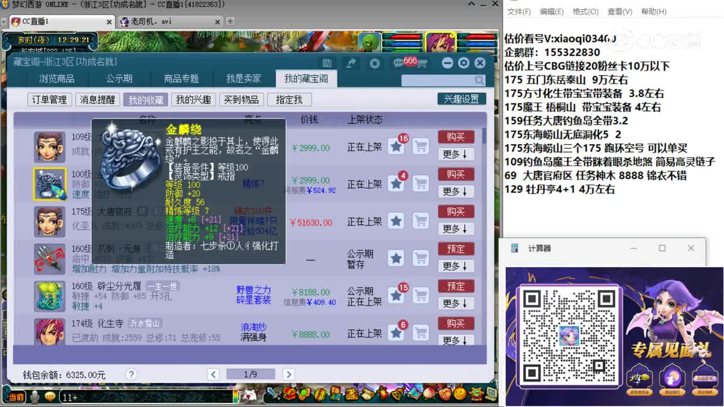Image resolution: width=724 pixels, height=407 pixels.
Task: Expand 更多 on first ￥2999.00 row
Action: click(455, 154)
